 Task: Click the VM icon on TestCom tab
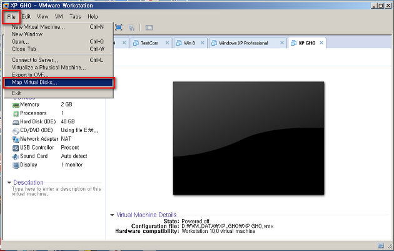click(136, 43)
